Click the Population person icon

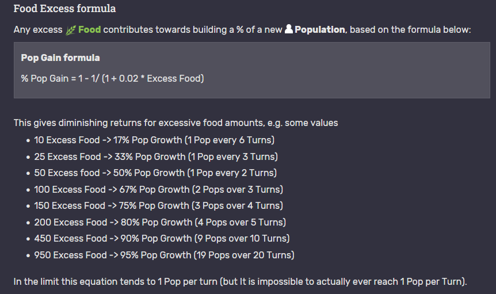point(288,29)
